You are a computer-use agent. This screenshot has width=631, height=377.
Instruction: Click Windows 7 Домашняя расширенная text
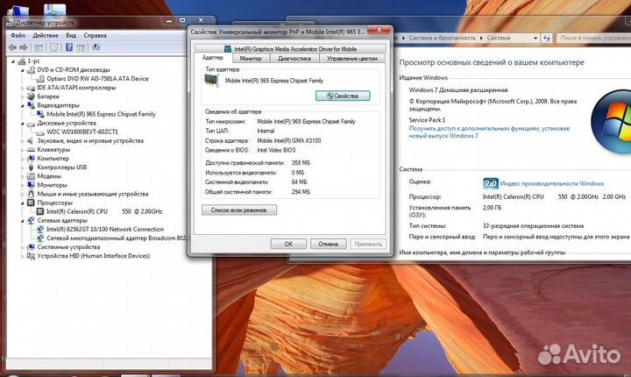(x=458, y=90)
